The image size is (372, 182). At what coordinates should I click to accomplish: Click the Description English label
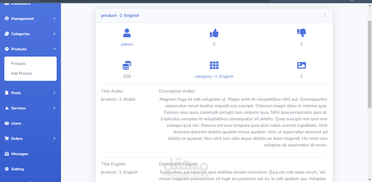pyautogui.click(x=178, y=164)
